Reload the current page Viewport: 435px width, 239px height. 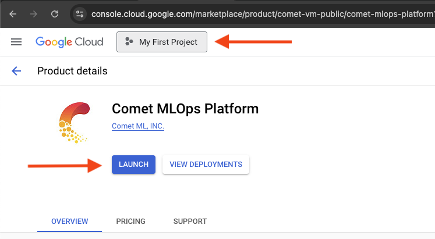[55, 13]
